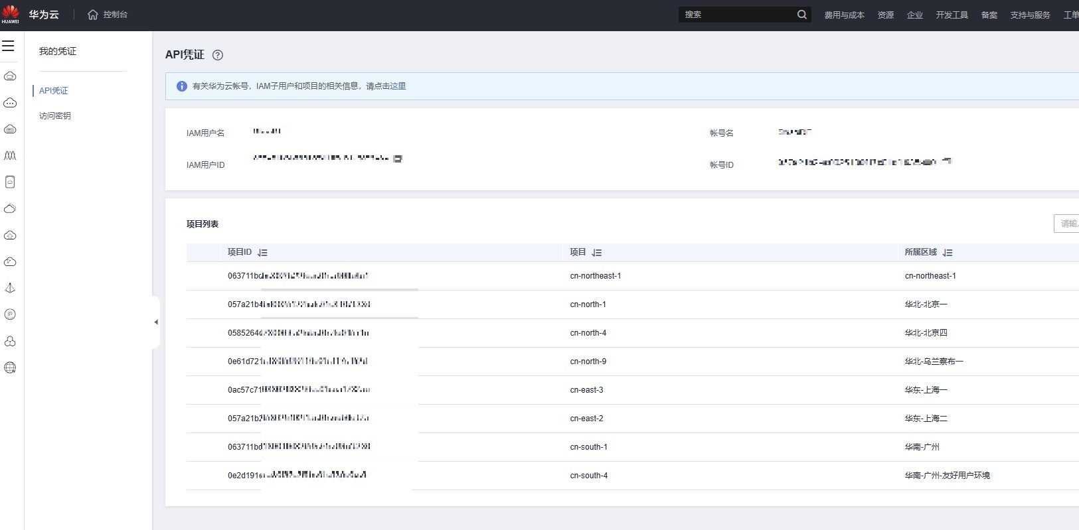
Task: Open the striped cloud sidebar icon
Action: click(x=10, y=129)
